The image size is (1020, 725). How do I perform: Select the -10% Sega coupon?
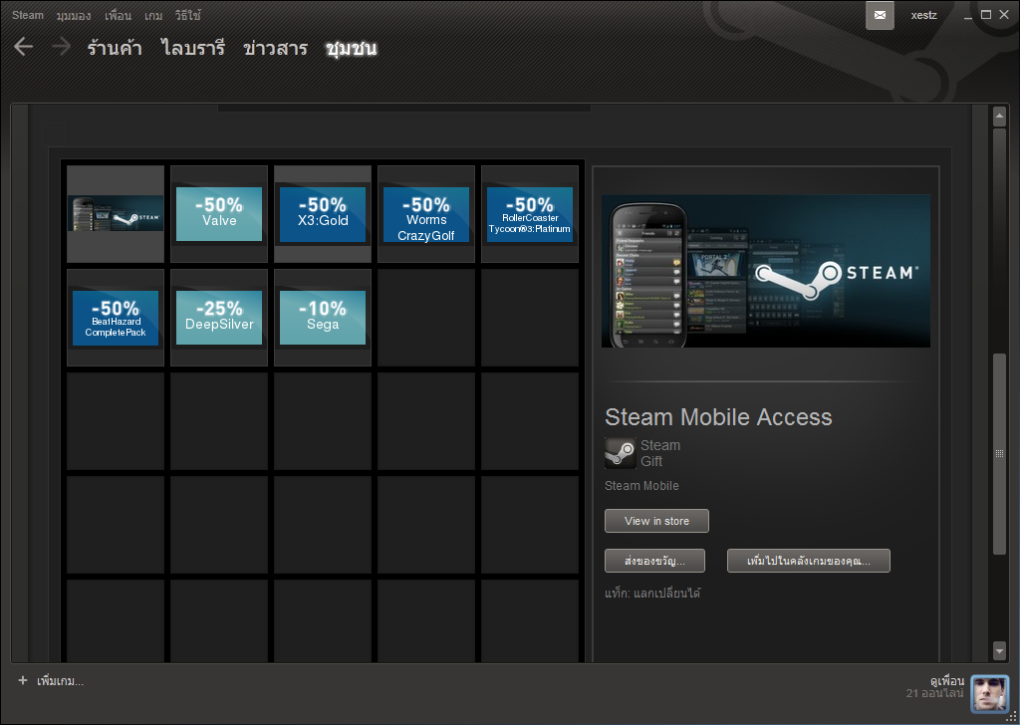coord(323,318)
